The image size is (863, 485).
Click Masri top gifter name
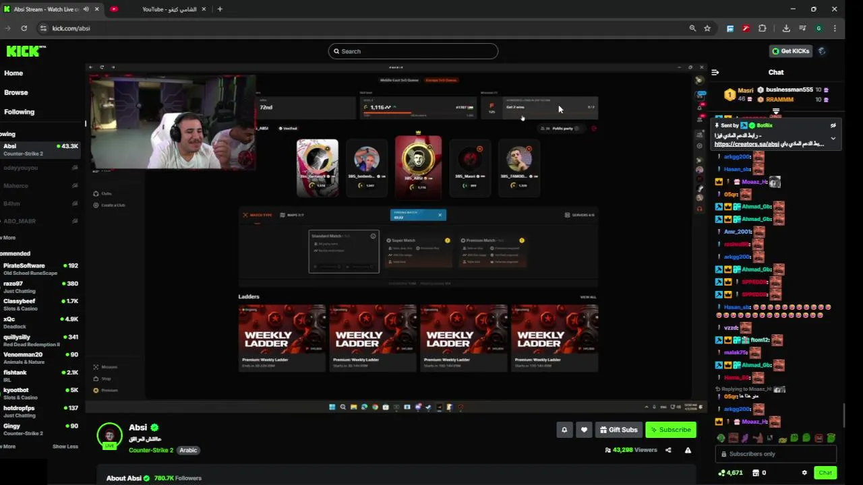tap(745, 90)
